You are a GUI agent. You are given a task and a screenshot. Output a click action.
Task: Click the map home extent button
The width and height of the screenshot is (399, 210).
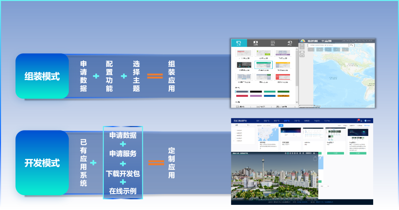[302, 52]
